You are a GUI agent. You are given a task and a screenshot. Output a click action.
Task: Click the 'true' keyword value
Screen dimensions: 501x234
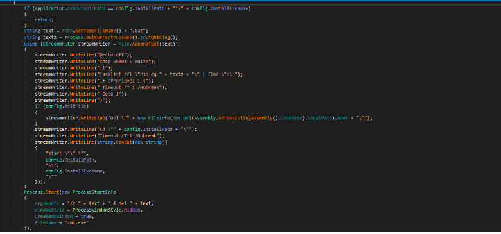click(x=86, y=216)
